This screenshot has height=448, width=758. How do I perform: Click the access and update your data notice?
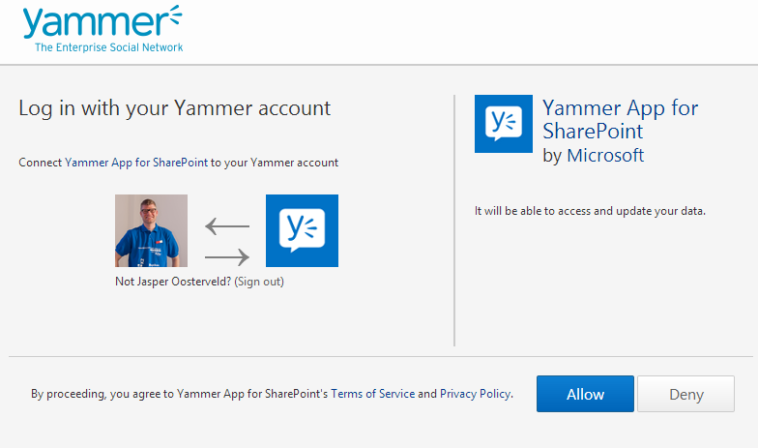[x=590, y=211]
